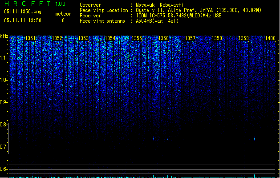This screenshot has width=280, height=178.
Task: Click the Receiving Location field label
Action: [104, 10]
